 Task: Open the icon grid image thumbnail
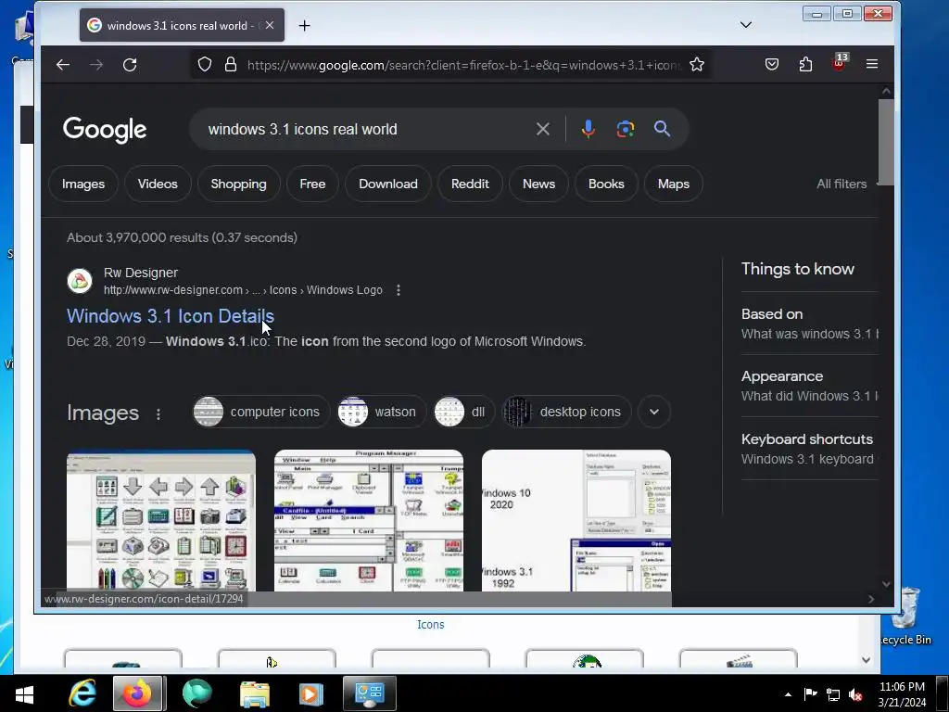(x=161, y=521)
